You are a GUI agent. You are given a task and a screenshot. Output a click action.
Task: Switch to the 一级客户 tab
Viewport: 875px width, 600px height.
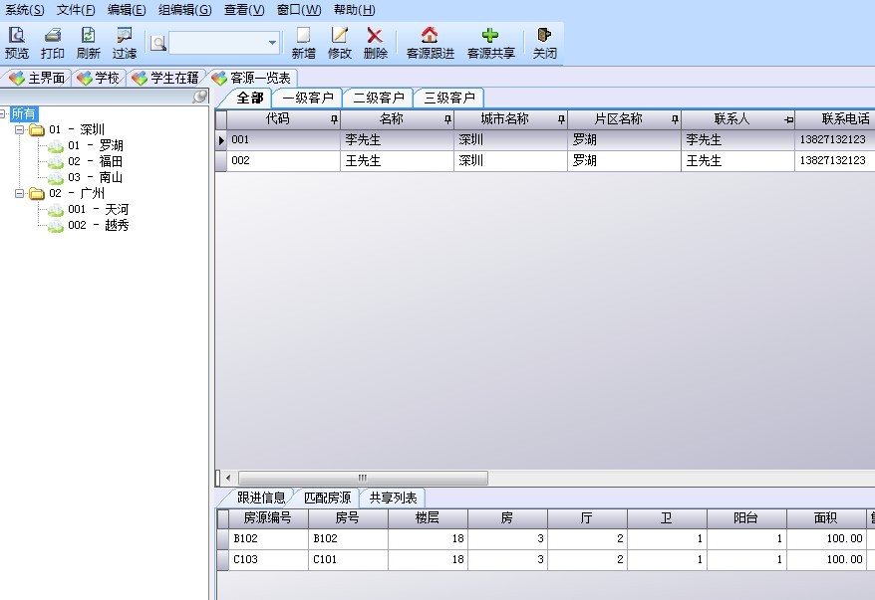[307, 98]
